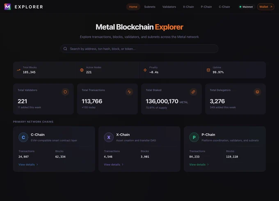Click the 113,766 Total Transactions value
The height and width of the screenshot is (201, 279).
coord(92,101)
